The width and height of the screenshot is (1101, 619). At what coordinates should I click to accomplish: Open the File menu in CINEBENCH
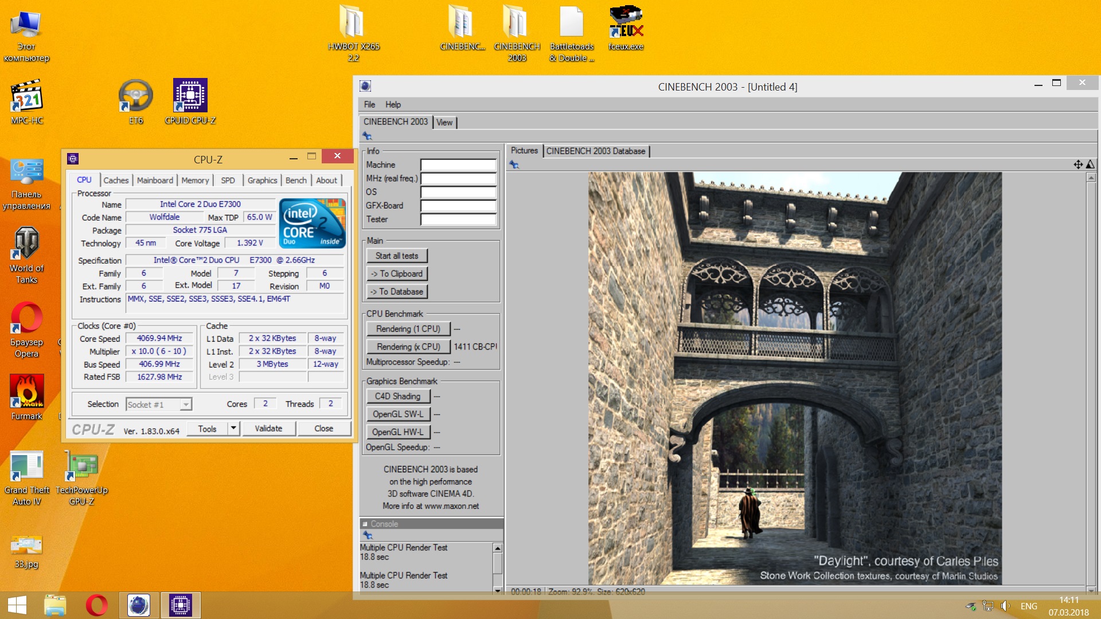(x=369, y=104)
